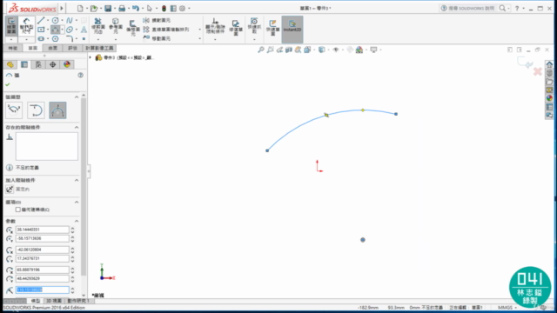Click the Save icon in quick toolbar
Viewport: 557px width, 313px height.
108,8
